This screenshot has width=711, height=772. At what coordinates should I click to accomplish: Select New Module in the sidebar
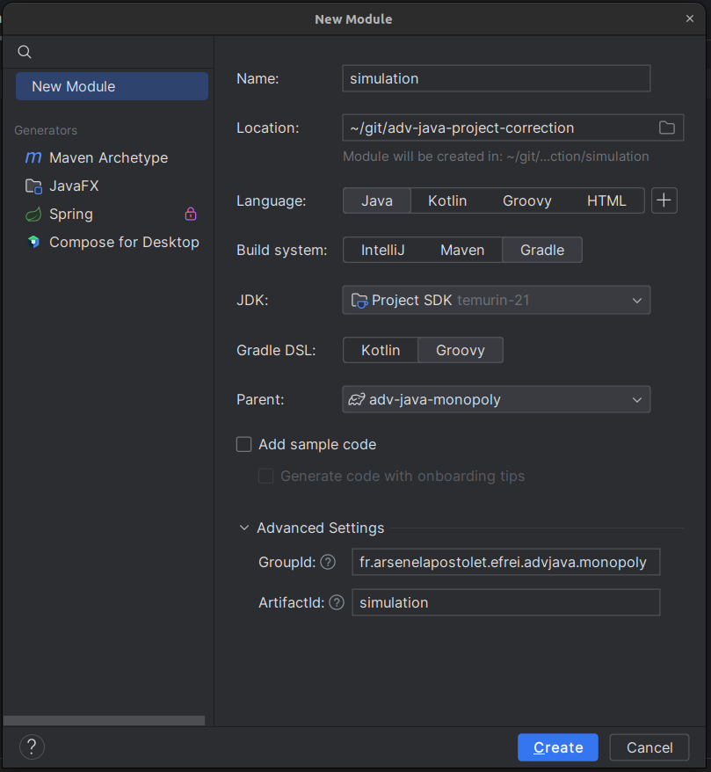point(112,86)
